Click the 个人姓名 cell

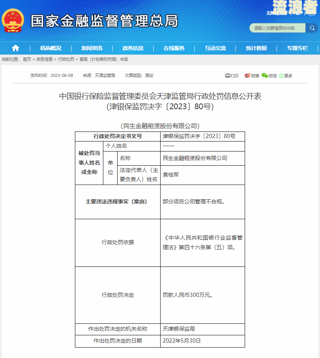point(132,146)
